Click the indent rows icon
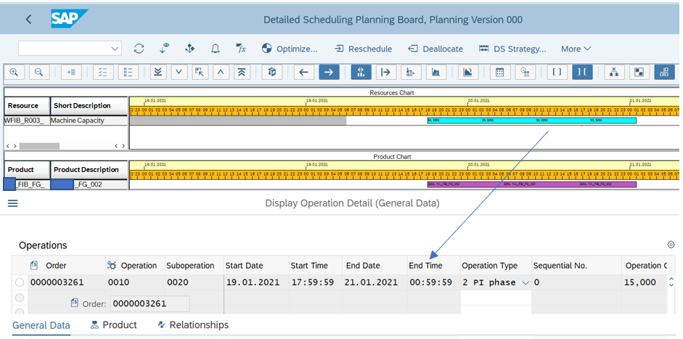The image size is (683, 339). pos(71,73)
